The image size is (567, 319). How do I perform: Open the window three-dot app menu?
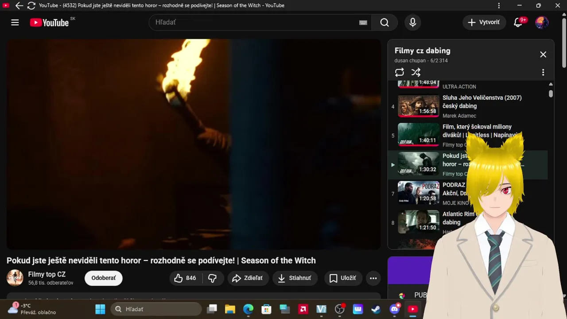[x=499, y=6]
